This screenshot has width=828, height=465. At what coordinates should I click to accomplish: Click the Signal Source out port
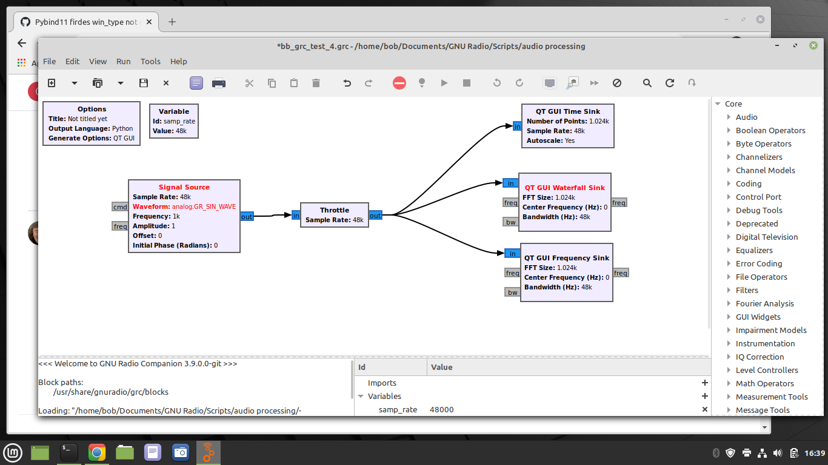pyautogui.click(x=247, y=217)
